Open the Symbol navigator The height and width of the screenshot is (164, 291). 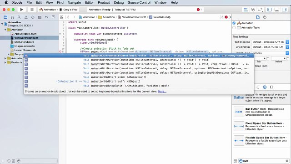pos(12,17)
